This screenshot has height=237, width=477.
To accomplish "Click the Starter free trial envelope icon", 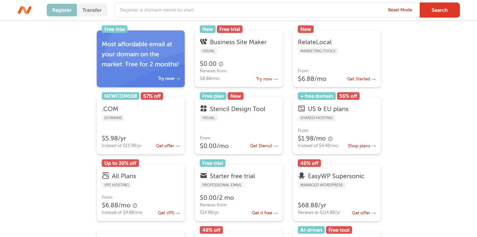I will (203, 175).
